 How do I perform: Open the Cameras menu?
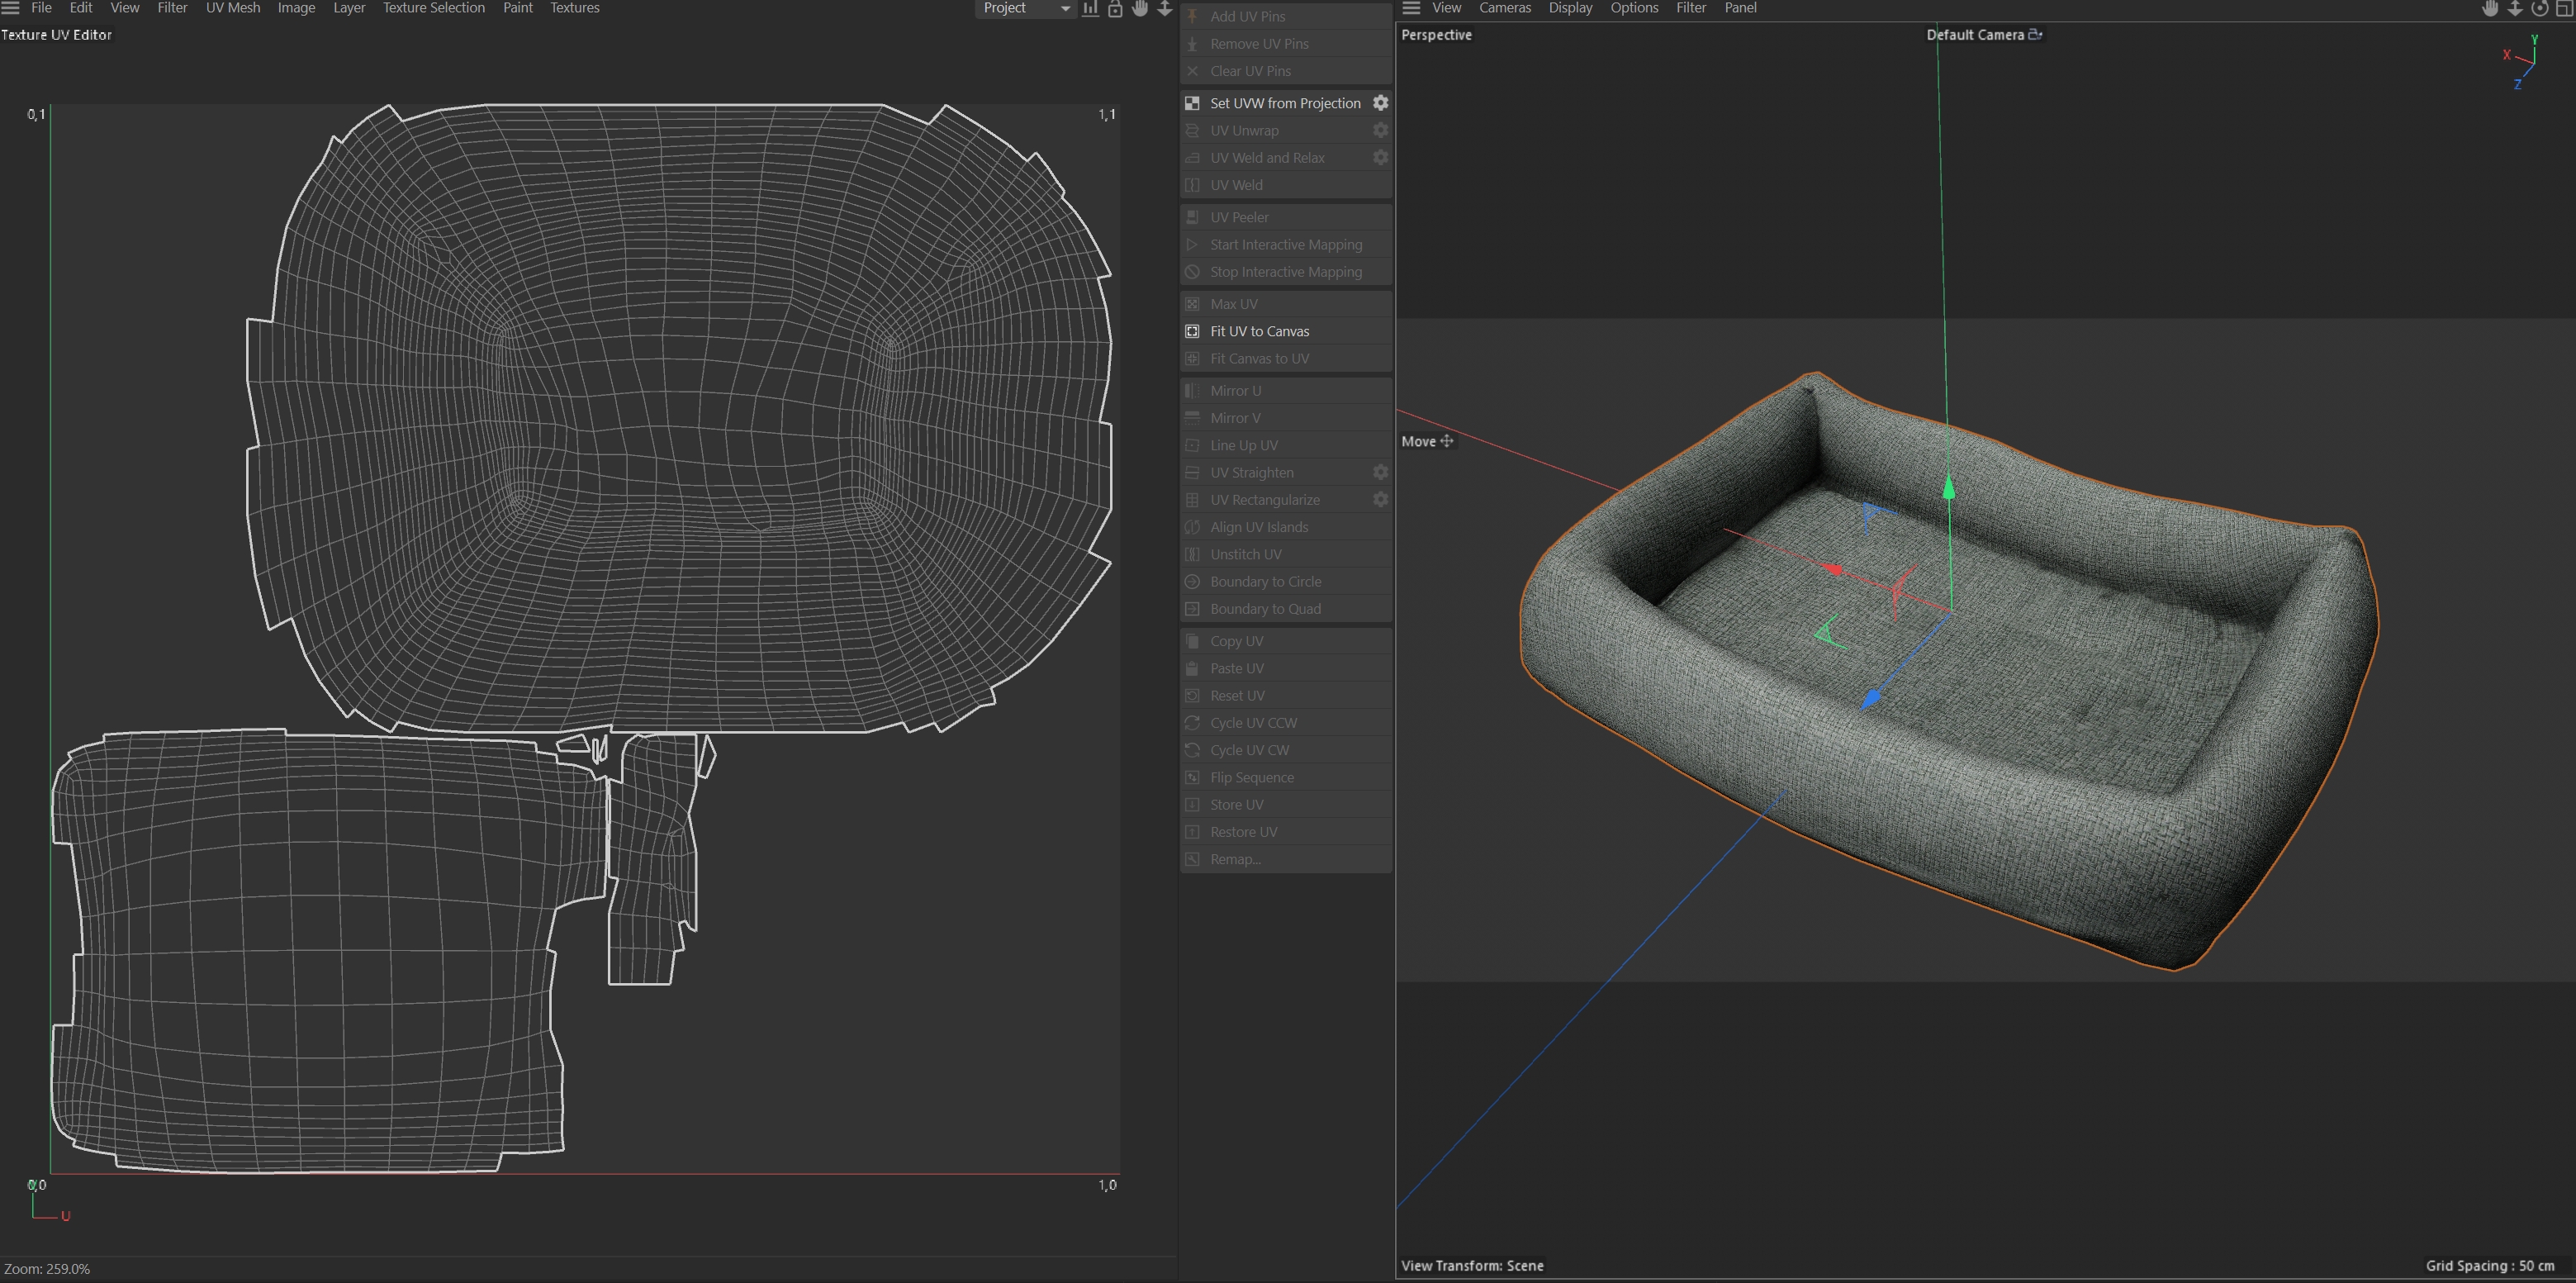pyautogui.click(x=1505, y=8)
